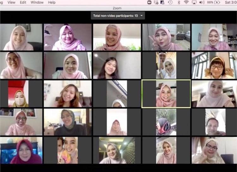
Task: Select the highlighted active speaker video tile
Action: click(166, 94)
